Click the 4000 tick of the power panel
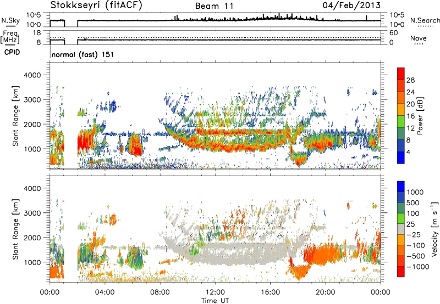 pos(32,75)
